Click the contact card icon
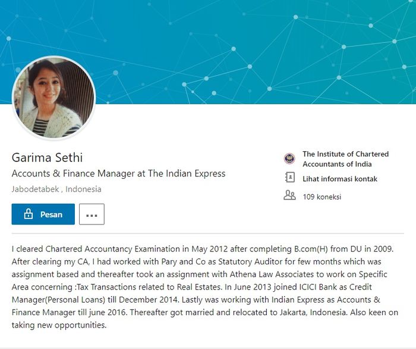The image size is (416, 349). coord(289,178)
